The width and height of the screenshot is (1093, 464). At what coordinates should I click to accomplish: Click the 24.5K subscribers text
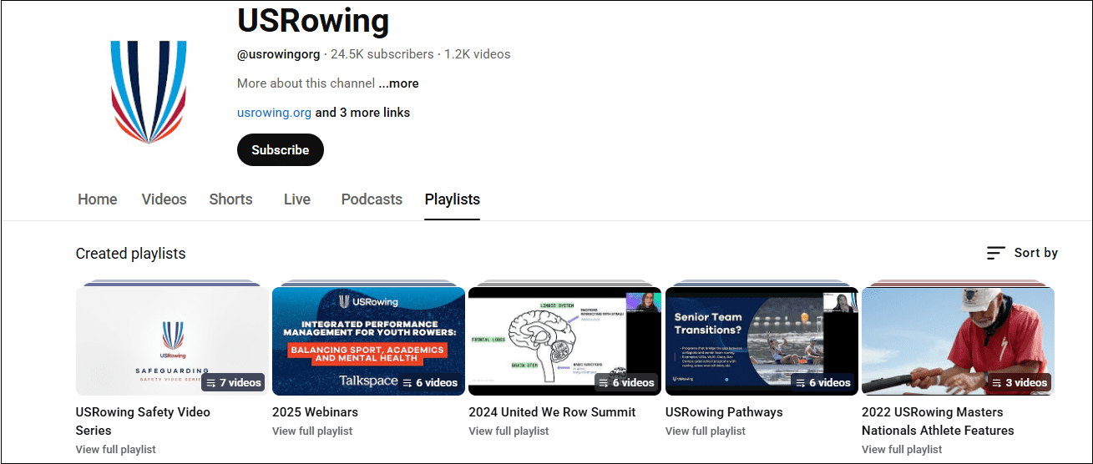pyautogui.click(x=382, y=54)
